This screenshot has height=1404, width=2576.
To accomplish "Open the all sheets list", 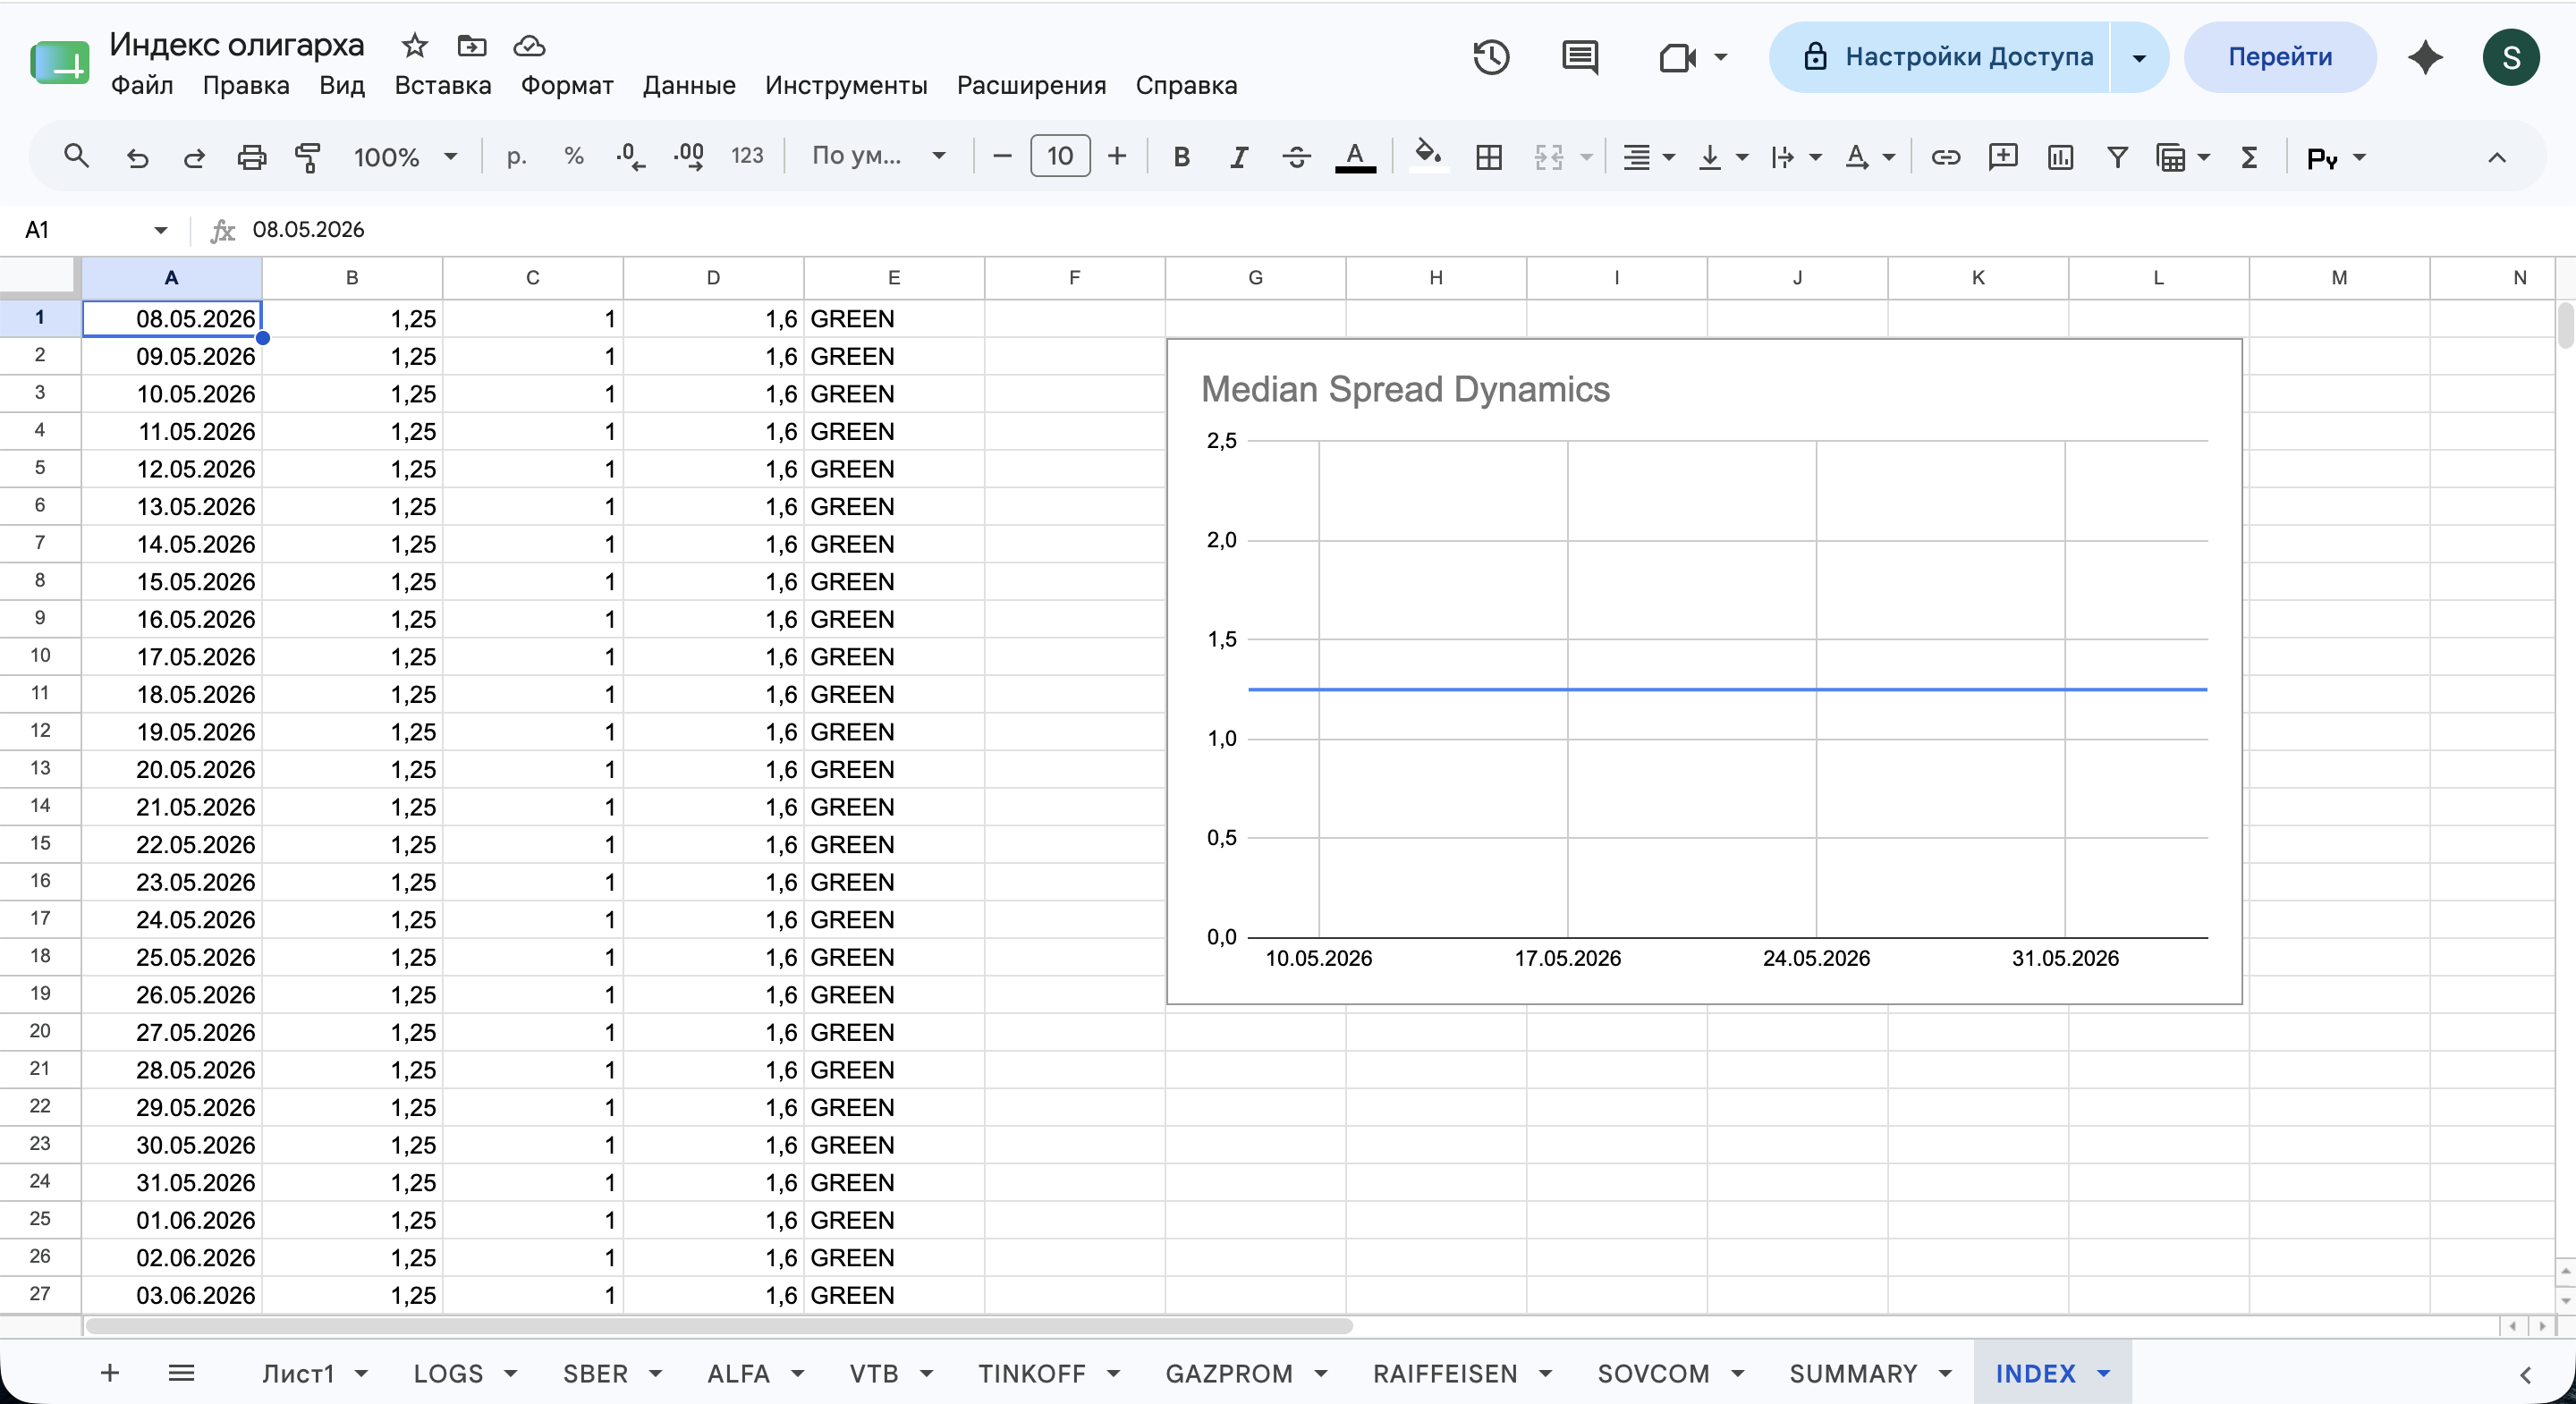I will tap(181, 1373).
